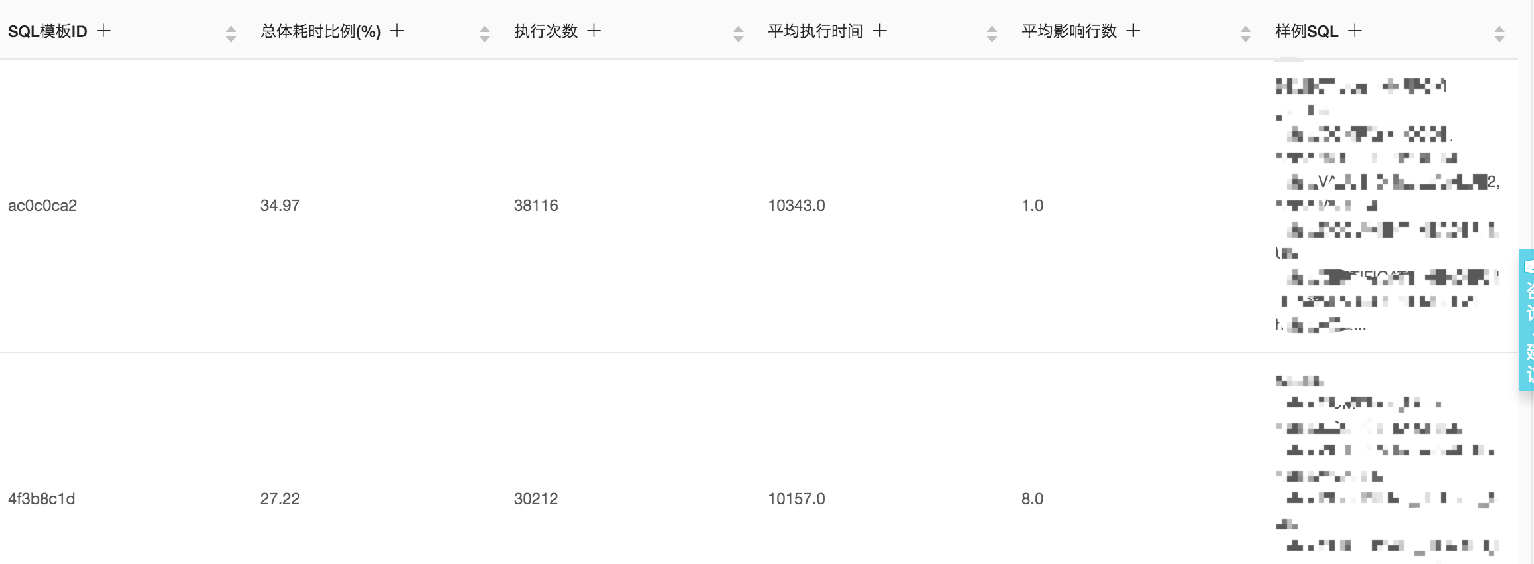Sort by 平均执行时间 using sort arrows
Screen dimensions: 1534x564
[992, 34]
